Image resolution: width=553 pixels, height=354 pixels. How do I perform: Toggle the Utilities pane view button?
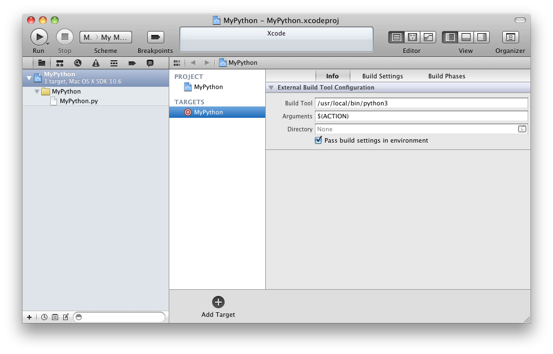(482, 37)
